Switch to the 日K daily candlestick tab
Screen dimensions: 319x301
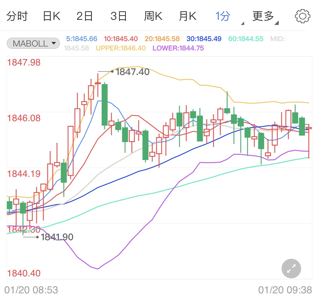tap(52, 16)
